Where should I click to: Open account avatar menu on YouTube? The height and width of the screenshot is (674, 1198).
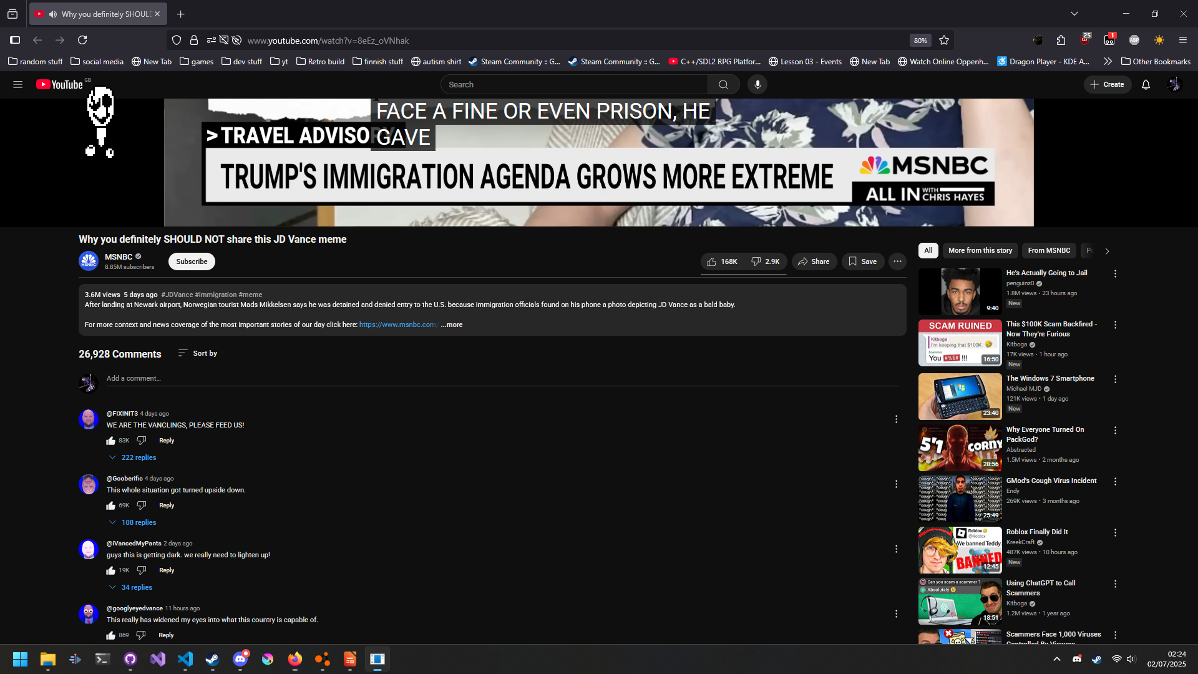pos(1174,84)
